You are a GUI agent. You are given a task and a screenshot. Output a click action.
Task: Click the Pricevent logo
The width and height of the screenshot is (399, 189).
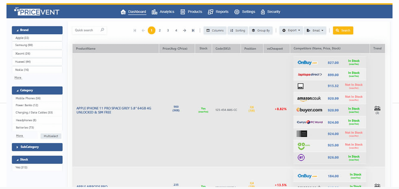pyautogui.click(x=37, y=12)
